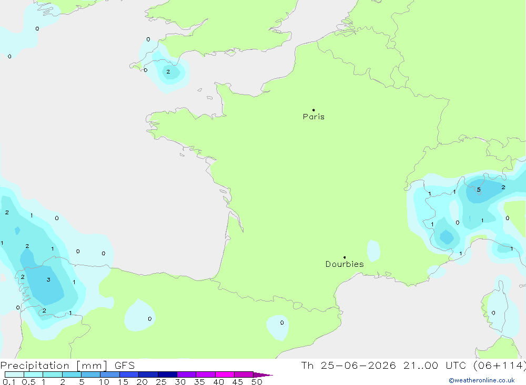This screenshot has width=526, height=385.
Task: Click the above-50 arrow tip of the legend
Action: point(262,374)
